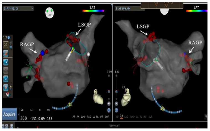Switch right view to LAO
210x131 pixels.
pos(126,117)
